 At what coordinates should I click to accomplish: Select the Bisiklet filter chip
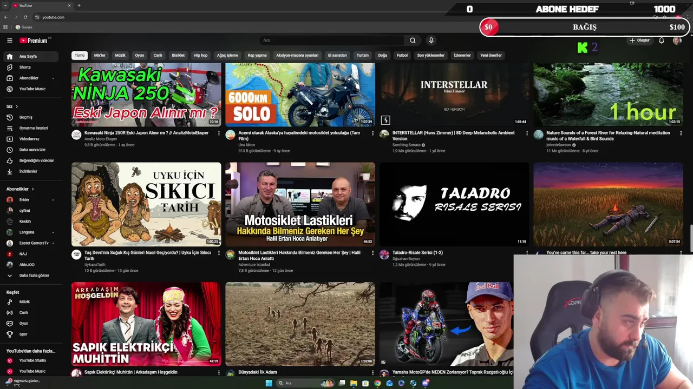pos(178,55)
